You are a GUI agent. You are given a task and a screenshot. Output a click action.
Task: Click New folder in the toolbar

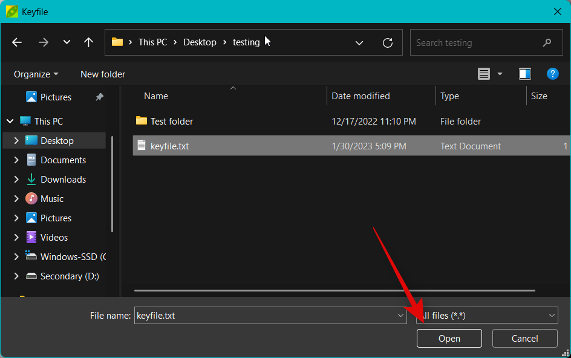103,74
